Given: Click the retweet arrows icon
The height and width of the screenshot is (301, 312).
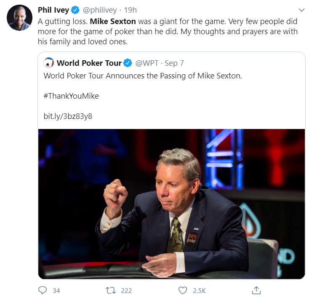Looking at the screenshot, I should (112, 290).
